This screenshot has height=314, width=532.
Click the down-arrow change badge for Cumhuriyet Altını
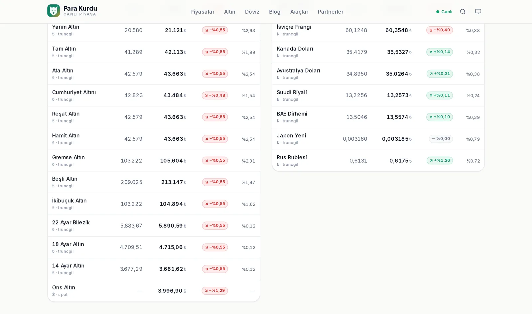[215, 95]
